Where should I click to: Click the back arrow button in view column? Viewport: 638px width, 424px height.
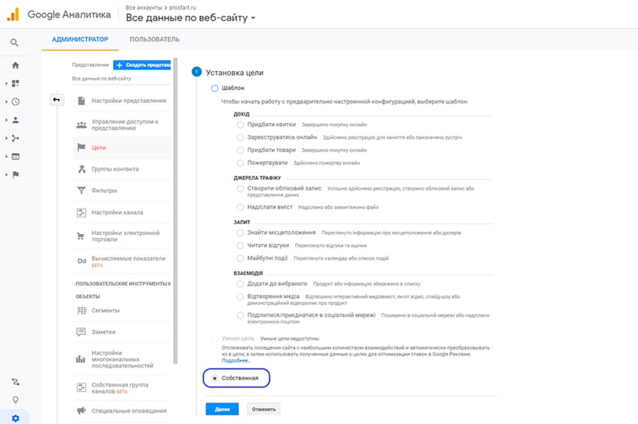57,100
